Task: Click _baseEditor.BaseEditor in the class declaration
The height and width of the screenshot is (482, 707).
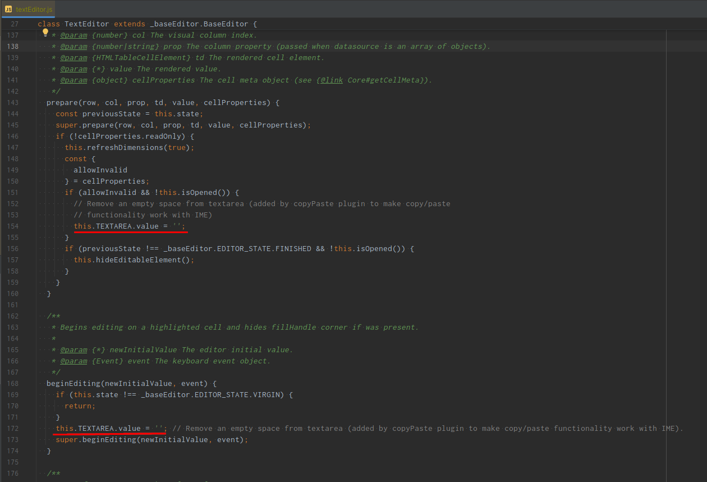Action: (x=199, y=24)
